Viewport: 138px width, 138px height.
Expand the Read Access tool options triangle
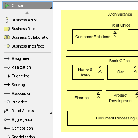pyautogui.click(x=51, y=113)
